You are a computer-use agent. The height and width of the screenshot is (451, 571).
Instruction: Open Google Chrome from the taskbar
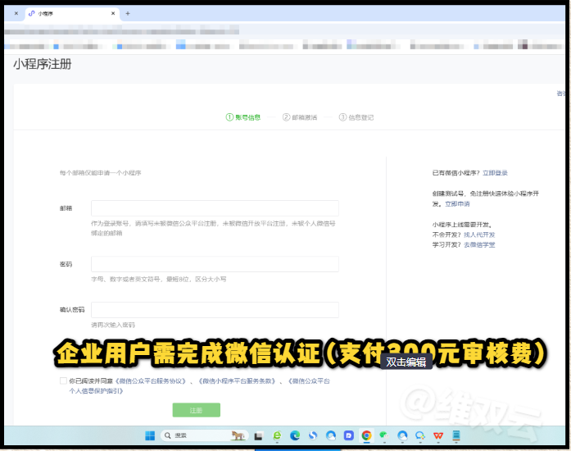(x=366, y=435)
